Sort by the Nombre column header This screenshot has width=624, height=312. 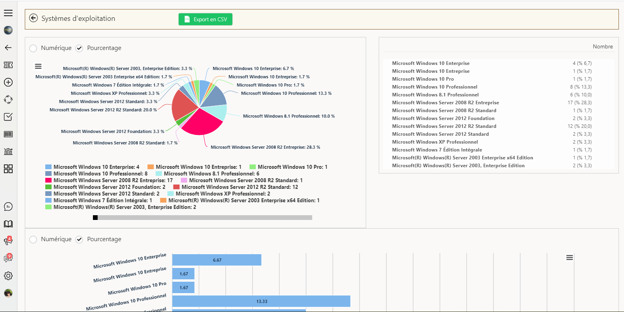603,46
